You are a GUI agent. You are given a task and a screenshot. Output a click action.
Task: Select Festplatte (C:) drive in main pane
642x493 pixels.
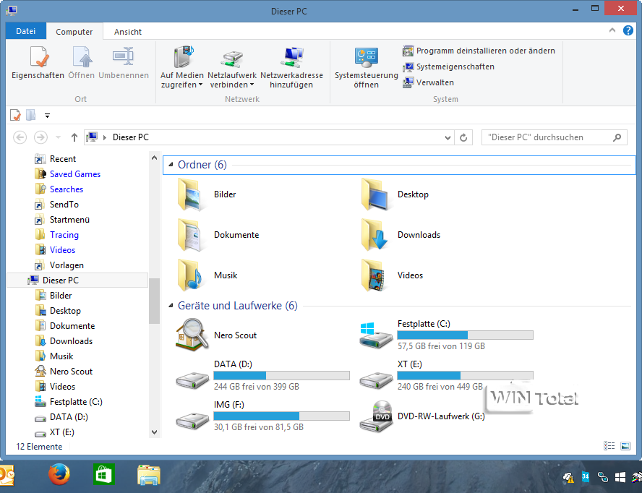pos(446,335)
